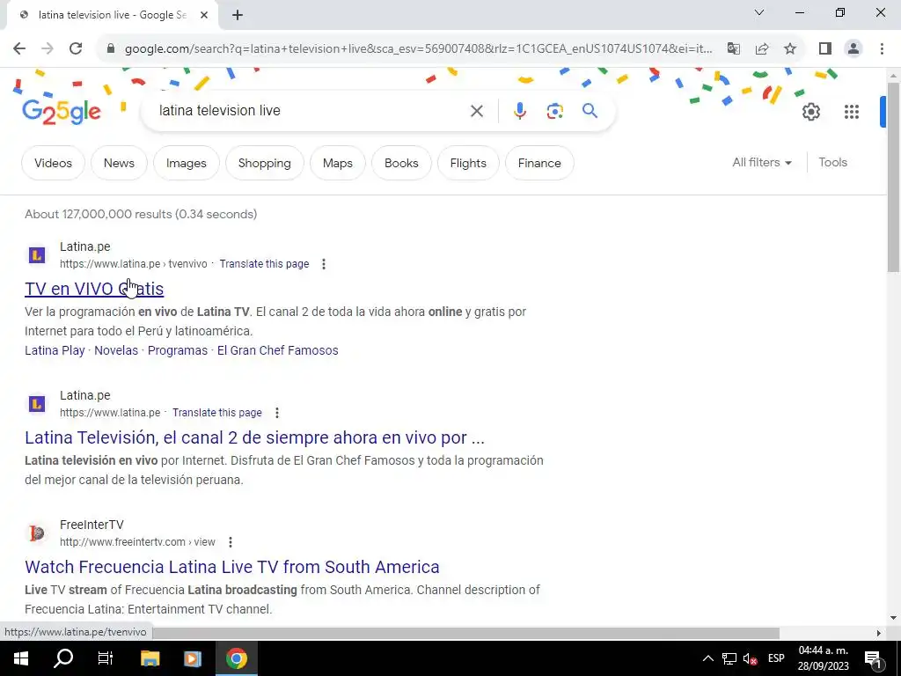
Task: Open the Windows Start menu
Action: pyautogui.click(x=21, y=658)
